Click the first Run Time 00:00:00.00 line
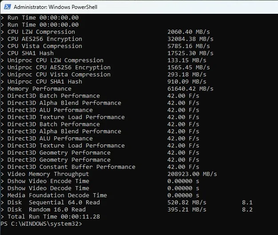The image size is (278, 235). point(40,18)
